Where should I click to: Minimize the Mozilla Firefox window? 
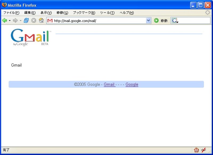coord(193,5)
